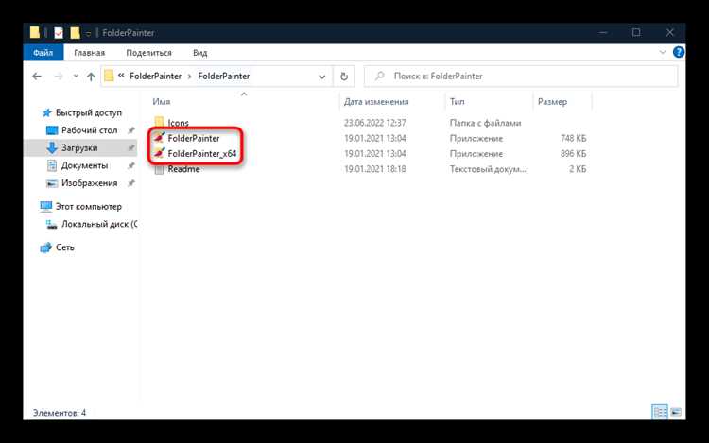Click the search field Поиск в: FolderPainter
Screen dimensions: 709x443
click(521, 77)
